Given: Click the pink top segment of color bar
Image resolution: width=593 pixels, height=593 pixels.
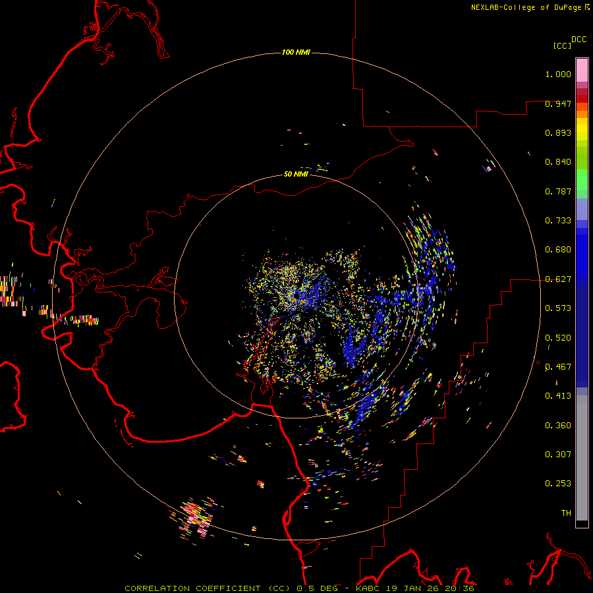Looking at the screenshot, I should click(582, 70).
